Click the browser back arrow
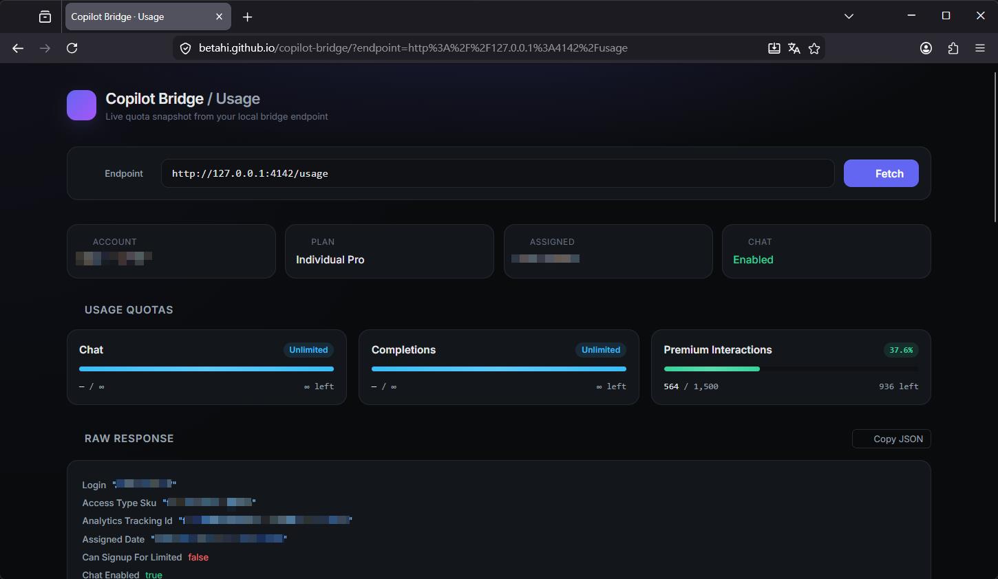Screen dimensions: 998x579 click(x=18, y=48)
